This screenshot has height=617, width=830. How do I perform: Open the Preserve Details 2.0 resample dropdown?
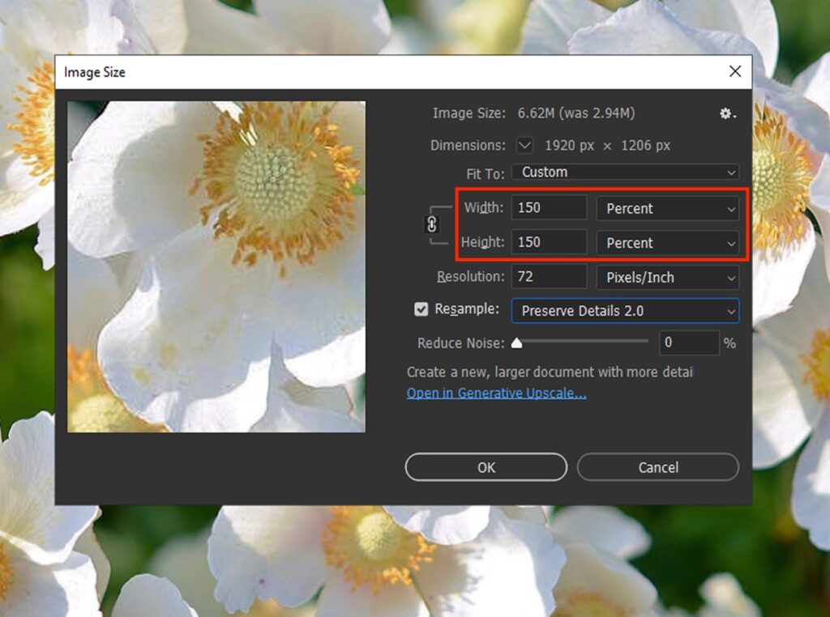click(624, 311)
